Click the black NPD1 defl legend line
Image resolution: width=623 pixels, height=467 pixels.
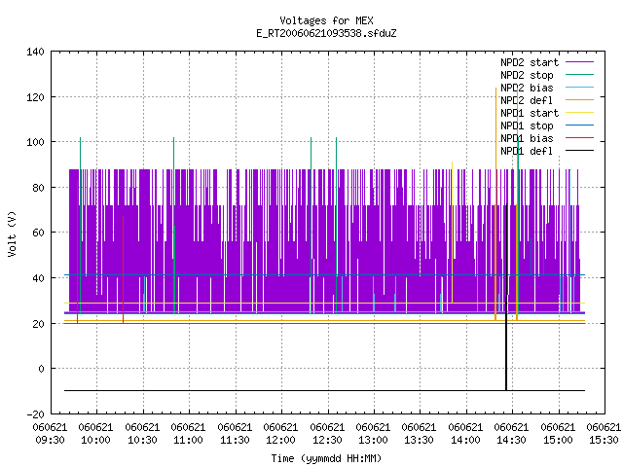pos(580,151)
